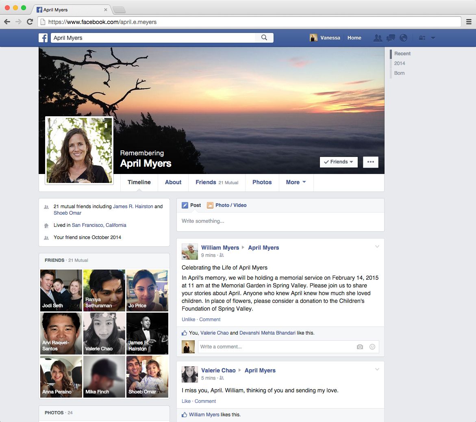Screen dimensions: 476x422
Task: Open the friend requests icon
Action: coord(378,38)
